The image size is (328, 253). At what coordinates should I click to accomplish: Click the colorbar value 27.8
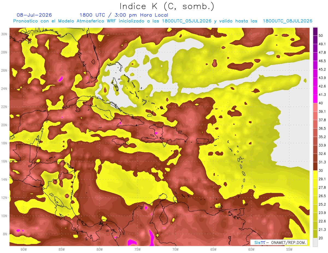(x=323, y=187)
